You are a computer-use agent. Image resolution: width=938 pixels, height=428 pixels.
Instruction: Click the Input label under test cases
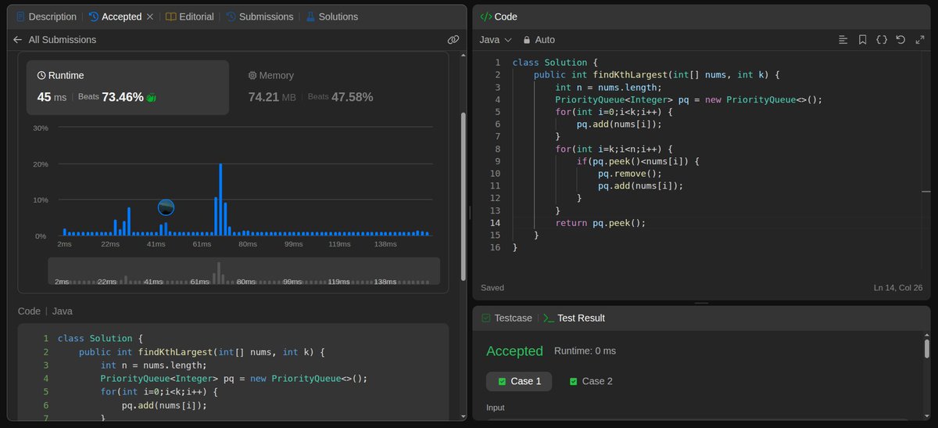[496, 408]
